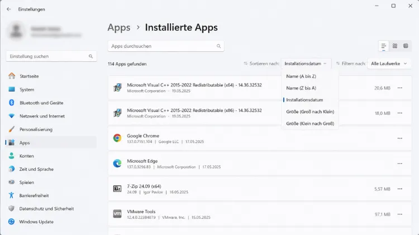Click the Microsoft Edge app icon
The height and width of the screenshot is (235, 419).
(x=117, y=163)
